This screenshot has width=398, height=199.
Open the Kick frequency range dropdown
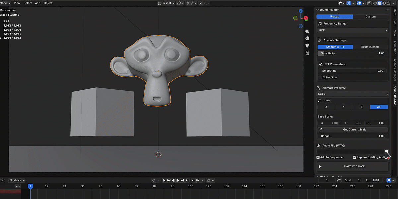(353, 30)
